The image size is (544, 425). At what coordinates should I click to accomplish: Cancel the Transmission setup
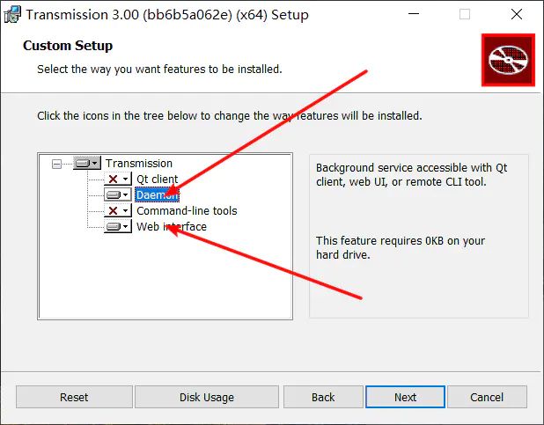[x=486, y=397]
